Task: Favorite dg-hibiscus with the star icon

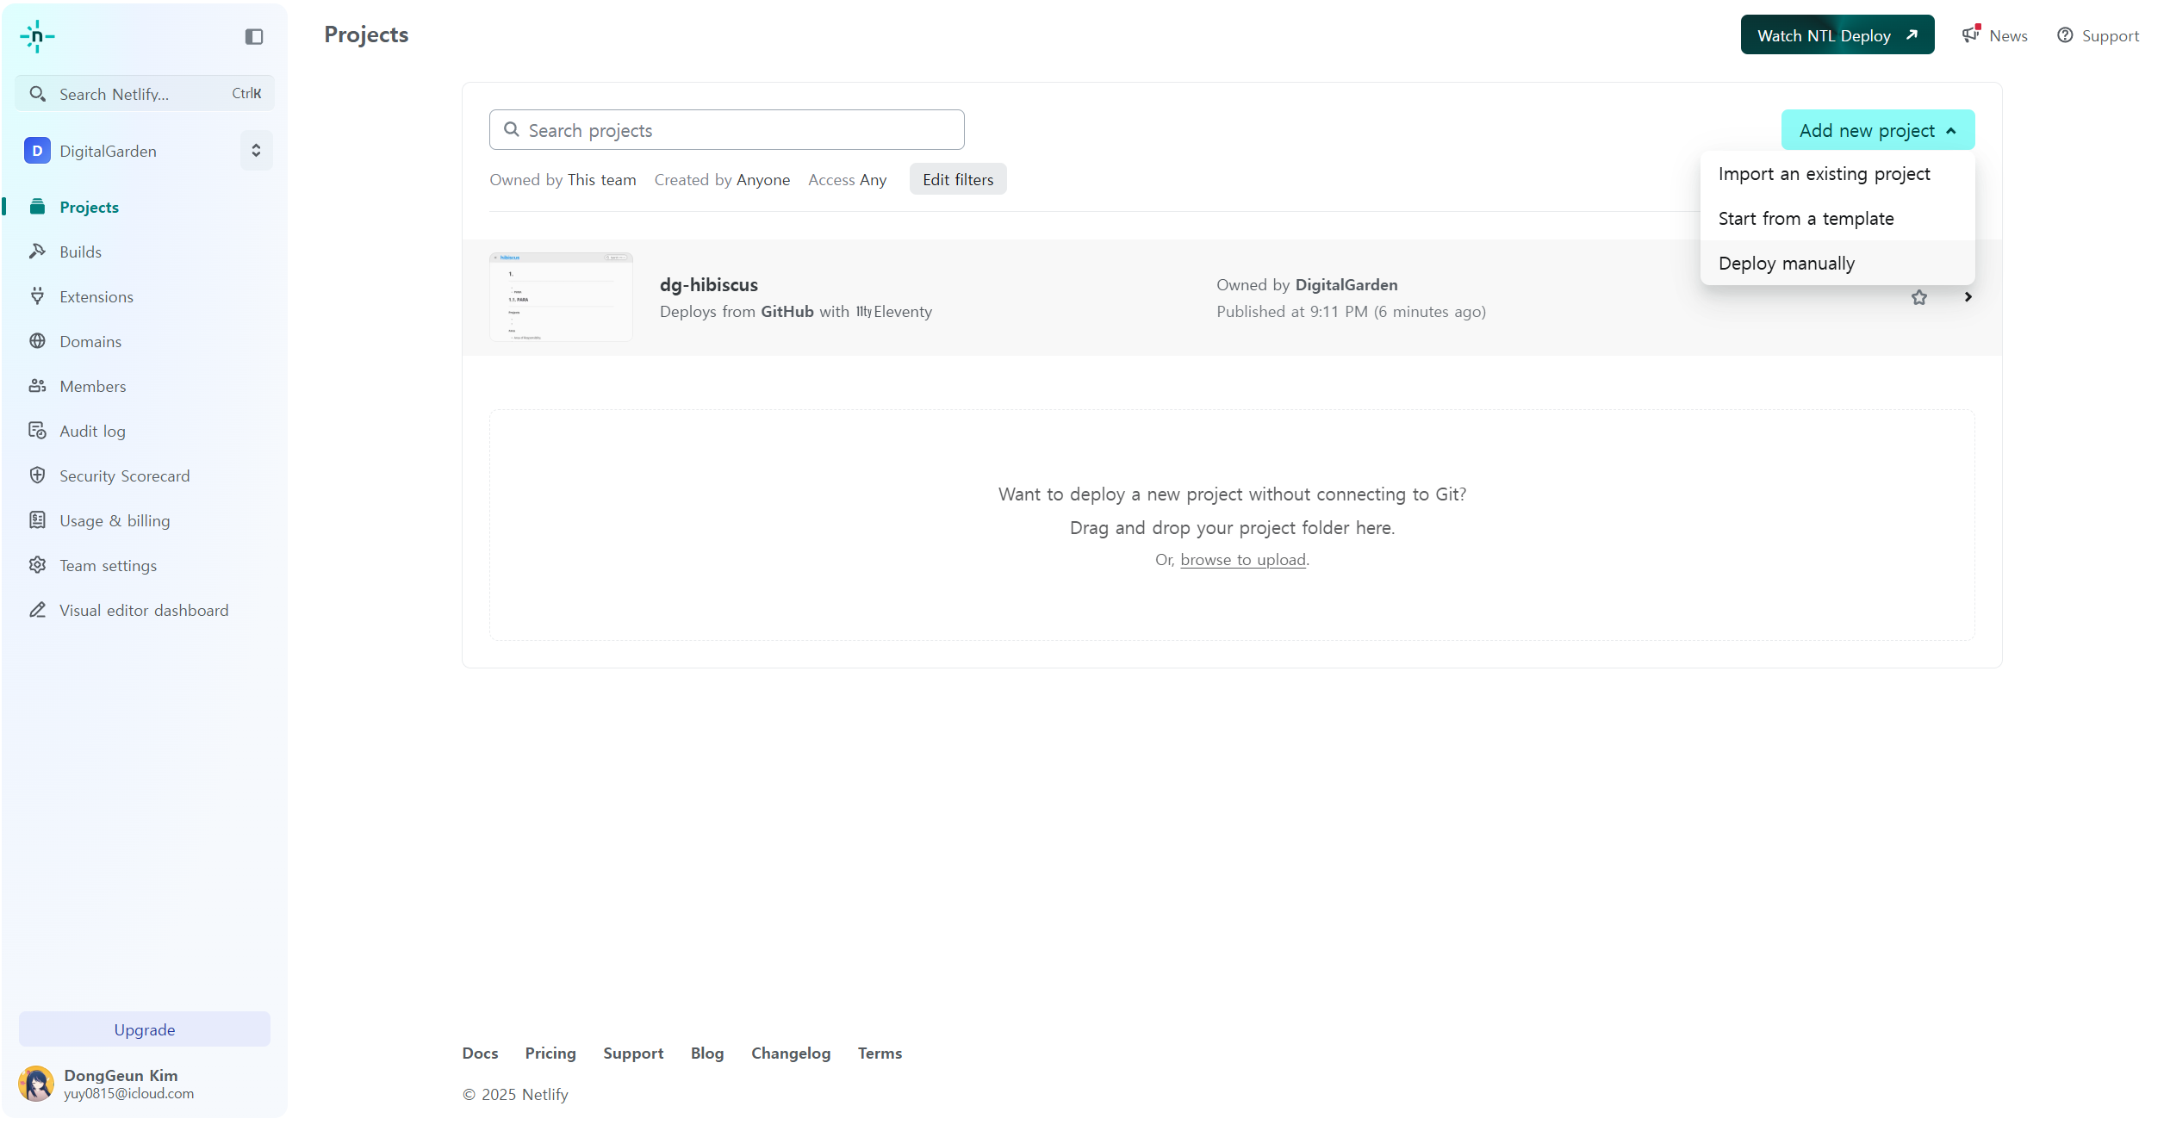Action: [1918, 297]
